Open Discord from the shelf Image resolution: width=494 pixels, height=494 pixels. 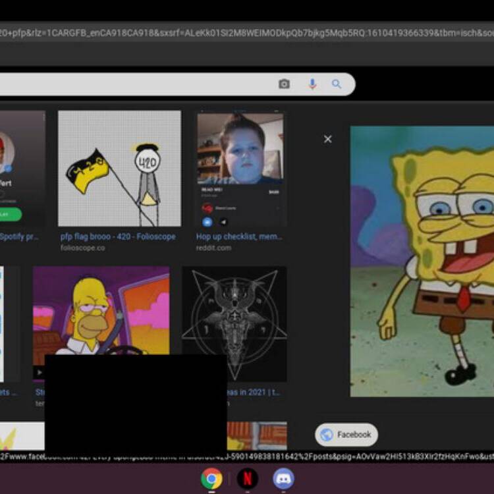click(283, 479)
